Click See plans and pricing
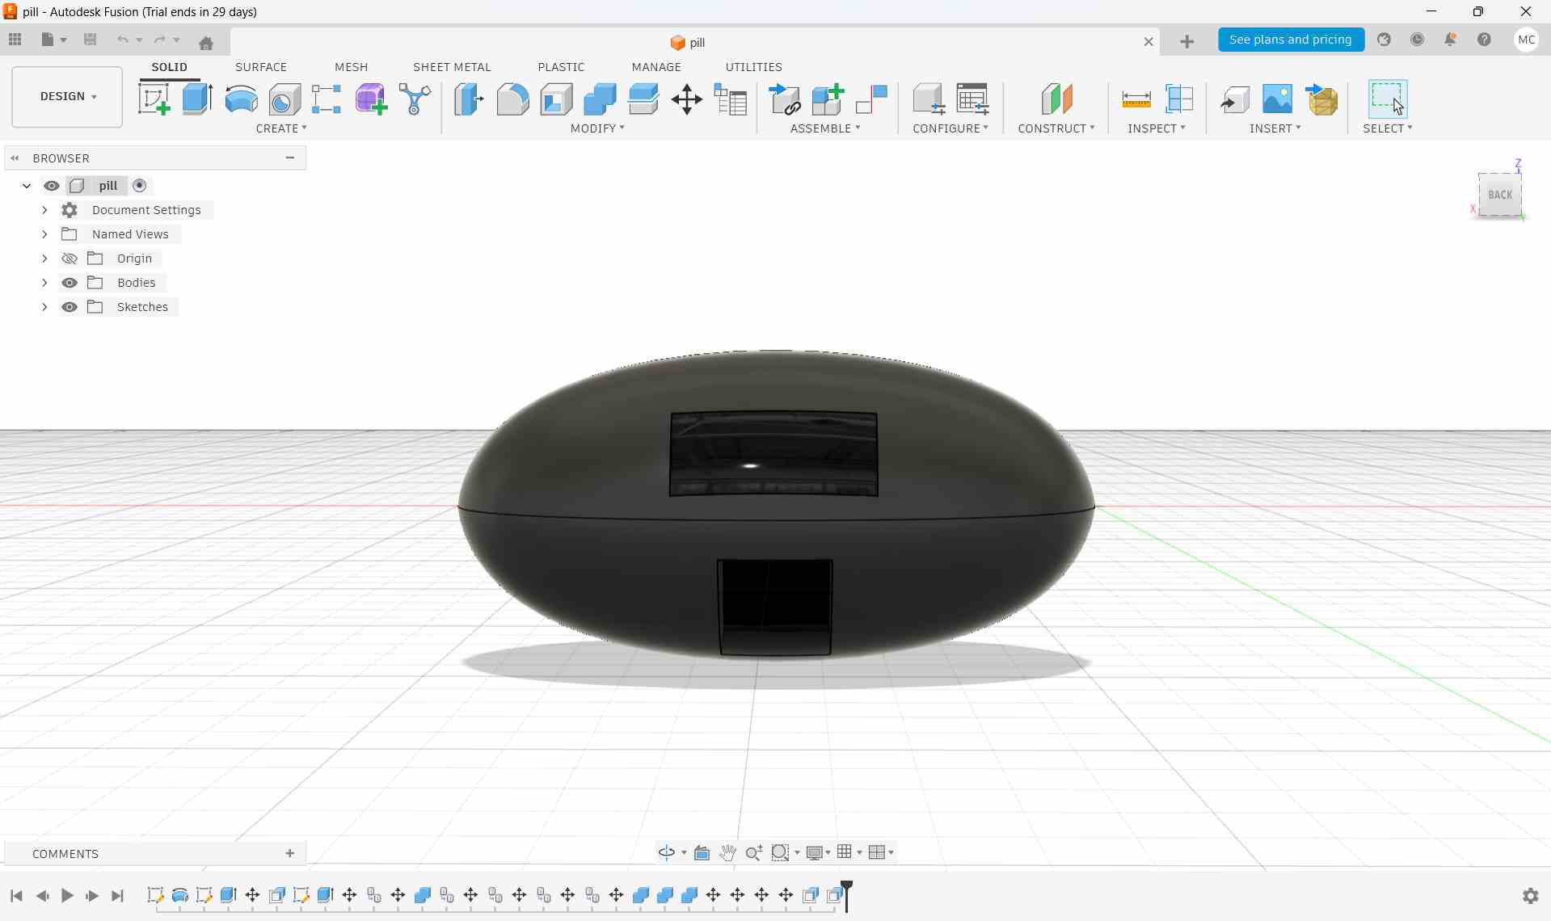 1291,40
